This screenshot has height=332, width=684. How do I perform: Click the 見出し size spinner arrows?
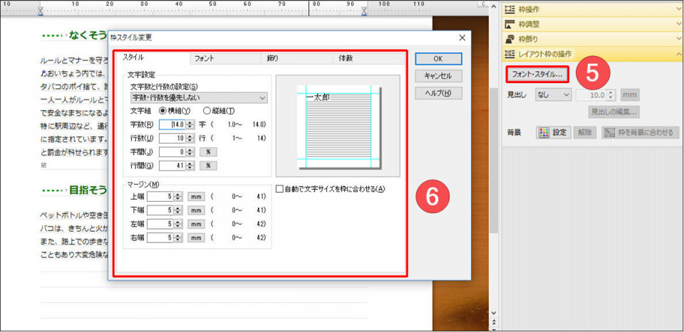611,95
